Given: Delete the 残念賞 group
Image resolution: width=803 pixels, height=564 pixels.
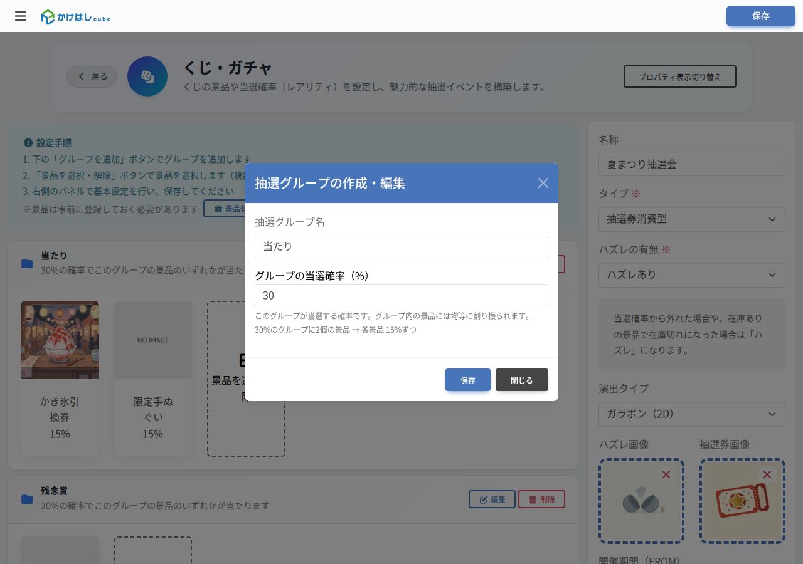Looking at the screenshot, I should pyautogui.click(x=541, y=499).
